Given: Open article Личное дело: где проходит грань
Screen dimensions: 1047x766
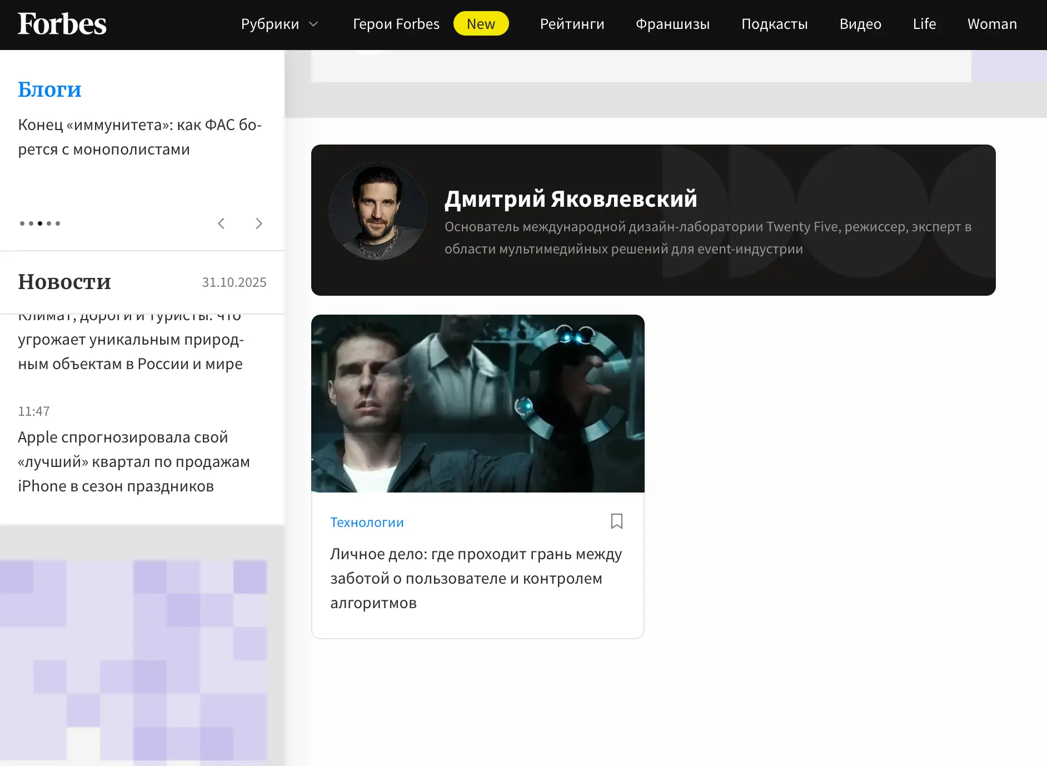Looking at the screenshot, I should pos(476,579).
